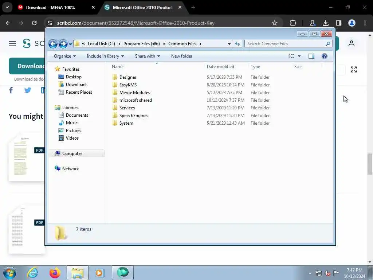Open Documents library
Screen dimensions: 373x280
(x=77, y=115)
